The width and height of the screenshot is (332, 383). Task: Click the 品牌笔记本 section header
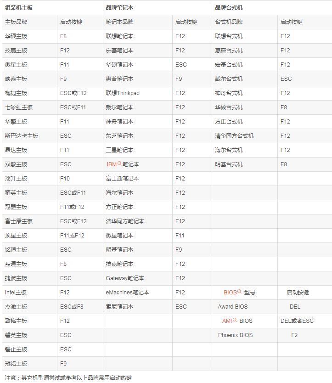pyautogui.click(x=120, y=8)
